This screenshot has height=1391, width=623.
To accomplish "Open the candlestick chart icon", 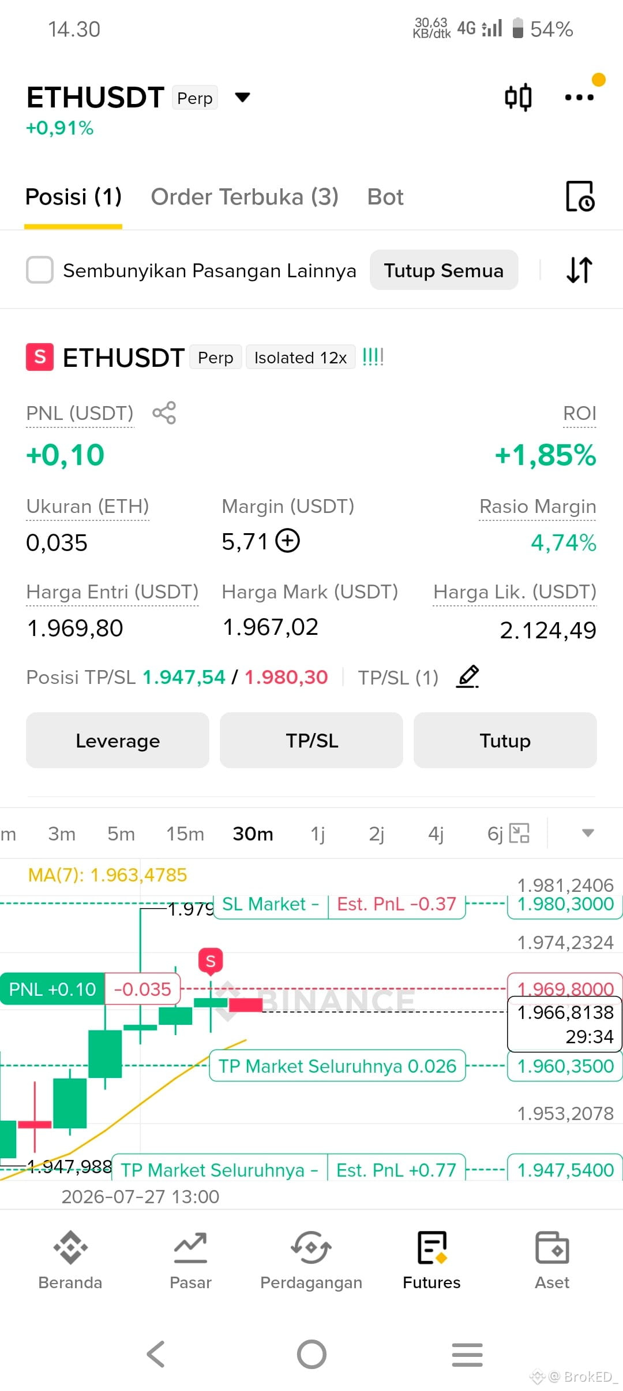I will (x=518, y=97).
